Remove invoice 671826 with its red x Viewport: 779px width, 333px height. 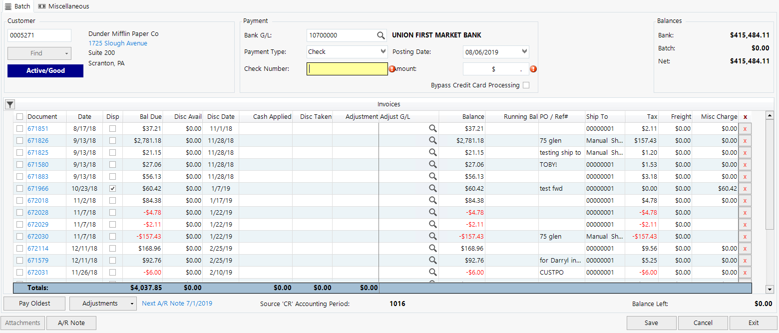[745, 141]
